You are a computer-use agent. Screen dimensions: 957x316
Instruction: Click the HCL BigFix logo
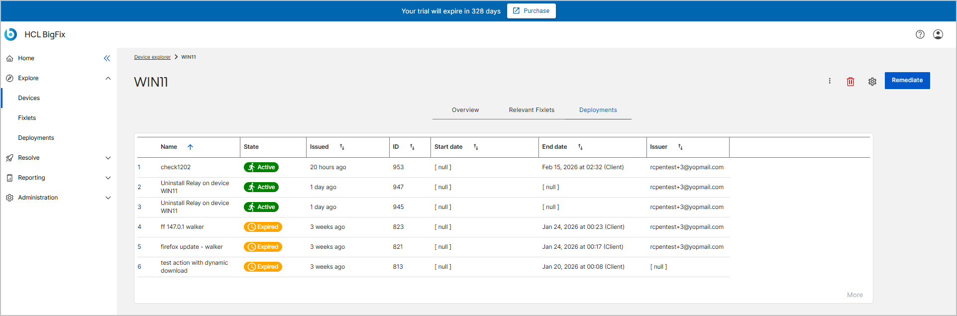(11, 34)
